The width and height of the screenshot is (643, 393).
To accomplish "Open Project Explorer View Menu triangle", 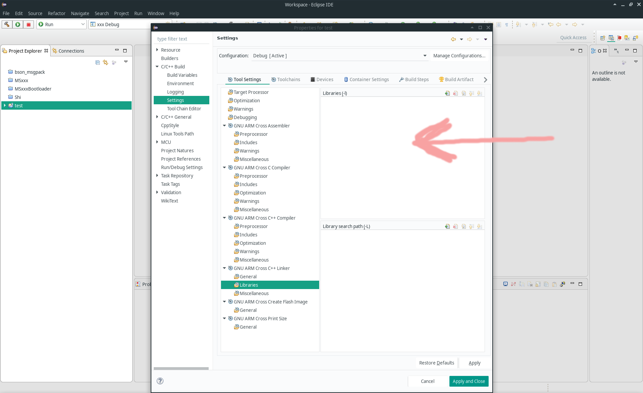I will click(126, 62).
